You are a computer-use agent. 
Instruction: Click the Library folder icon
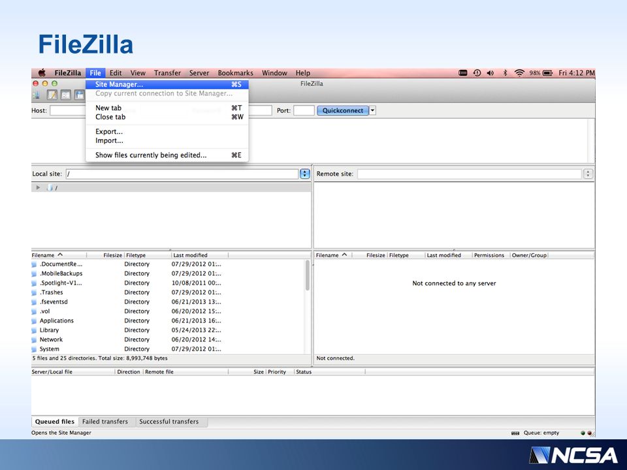tap(34, 330)
